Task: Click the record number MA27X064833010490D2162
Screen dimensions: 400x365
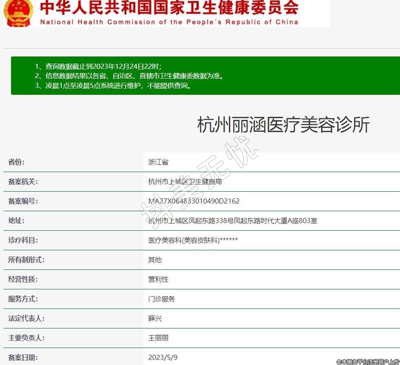Action: [194, 201]
